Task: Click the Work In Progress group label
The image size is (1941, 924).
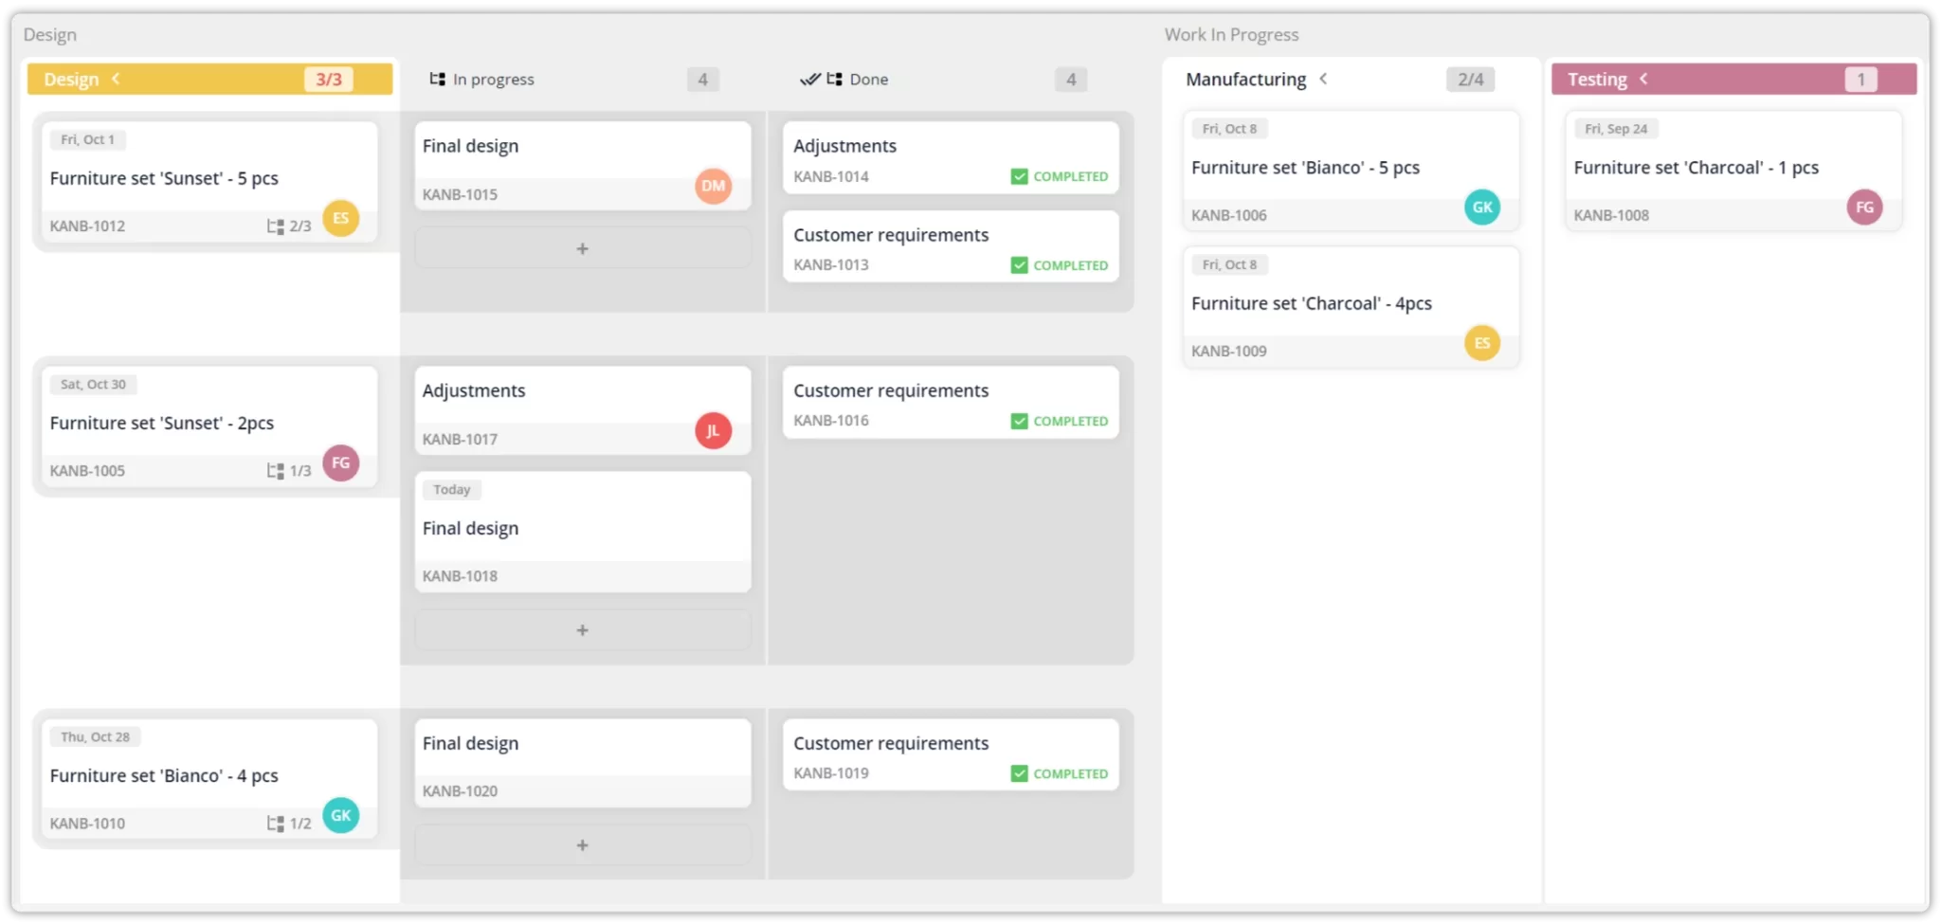Action: coord(1231,35)
